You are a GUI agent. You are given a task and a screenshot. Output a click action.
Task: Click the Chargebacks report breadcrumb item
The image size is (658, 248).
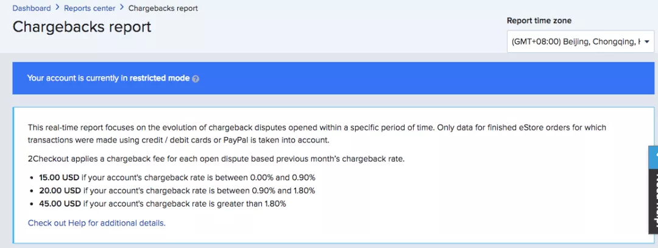pyautogui.click(x=163, y=8)
